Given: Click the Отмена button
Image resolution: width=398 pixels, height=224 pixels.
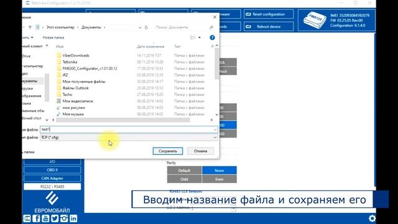Looking at the screenshot, I should click(200, 151).
